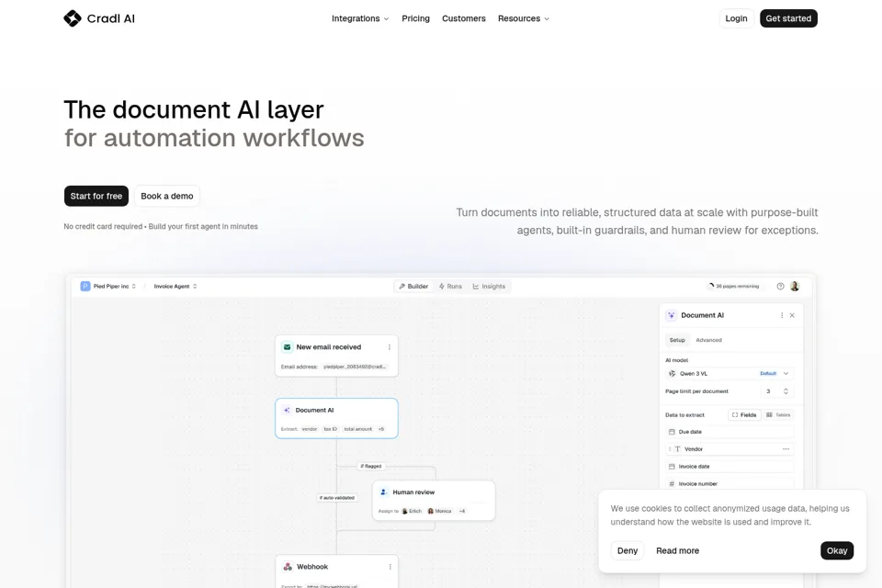Click the 'if flagged' branch label
Viewport: 882px width, 588px height.
coord(371,466)
